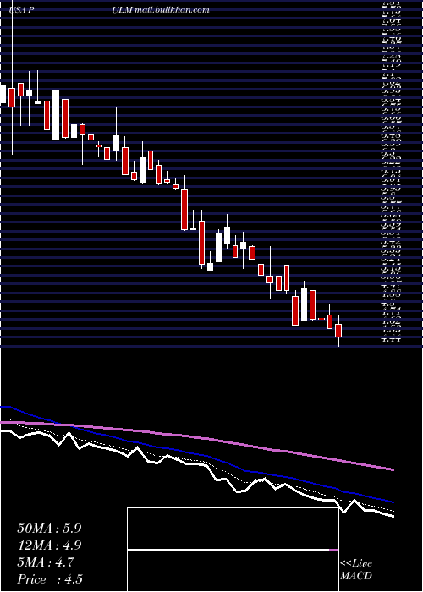The image size is (423, 592).
Task: Click the 5MA : 4.7 label
Action: pos(46,562)
